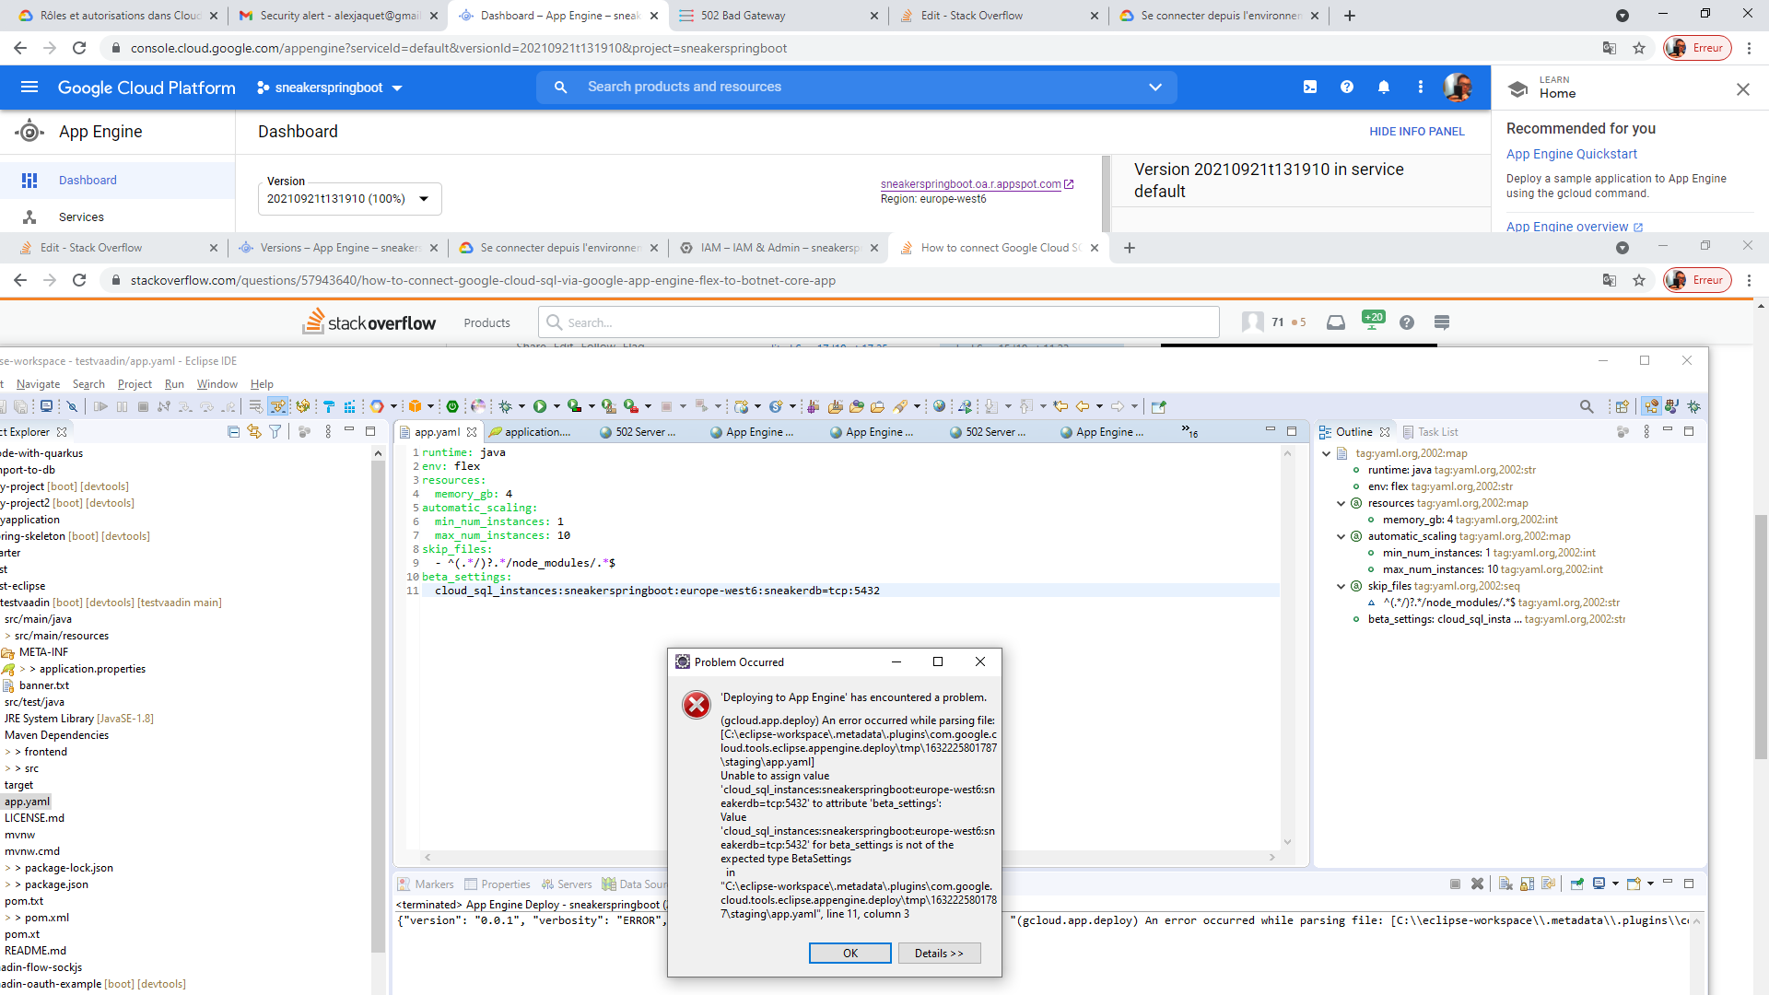Click HIDE INFO PANEL link
Image resolution: width=1769 pixels, height=995 pixels.
[1416, 132]
